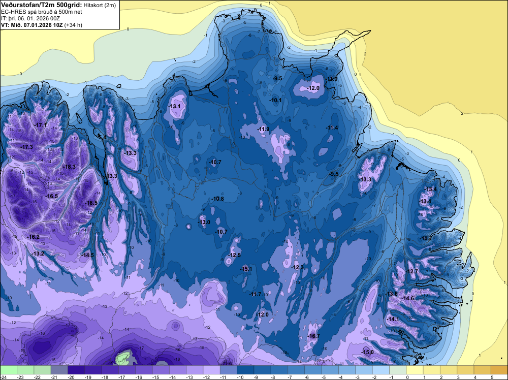Click the legend swatch labeled -7

296,370
